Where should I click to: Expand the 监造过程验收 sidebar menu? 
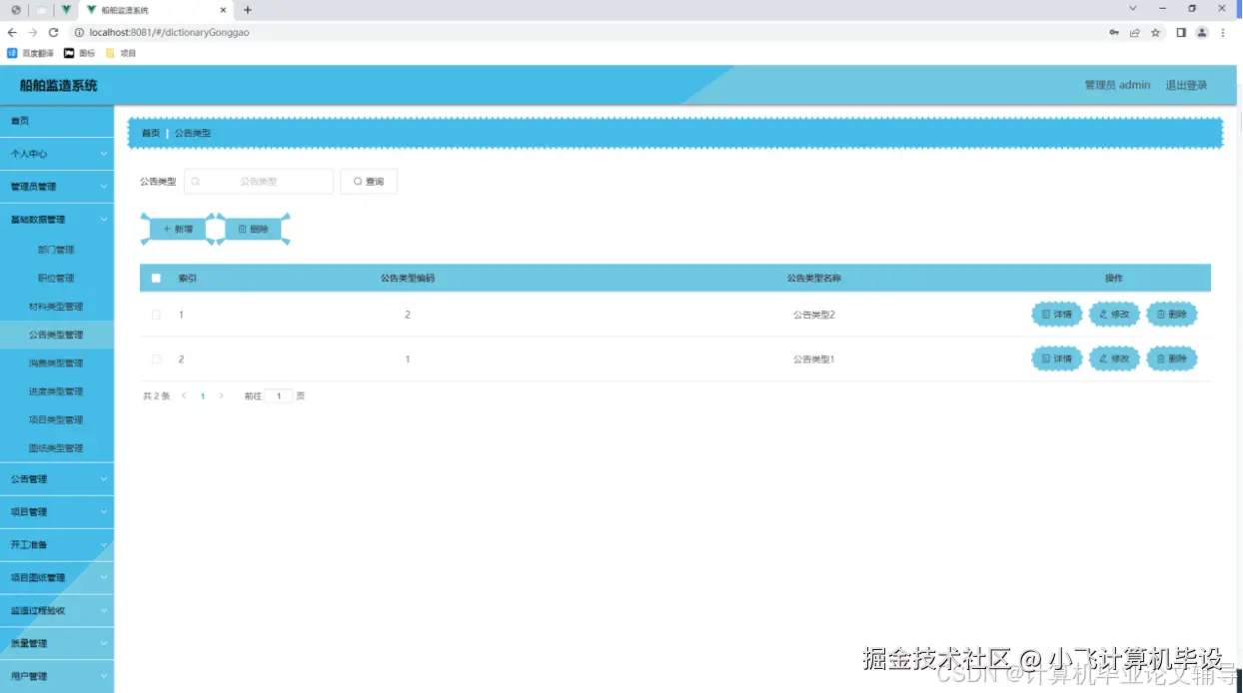pyautogui.click(x=57, y=610)
